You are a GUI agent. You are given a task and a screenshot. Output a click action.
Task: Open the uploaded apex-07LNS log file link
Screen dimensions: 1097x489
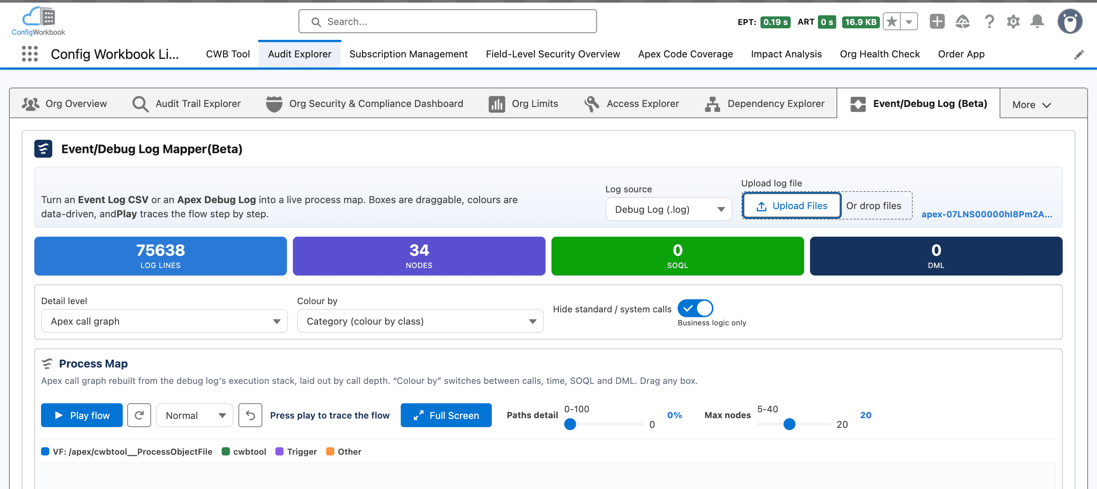click(x=986, y=214)
